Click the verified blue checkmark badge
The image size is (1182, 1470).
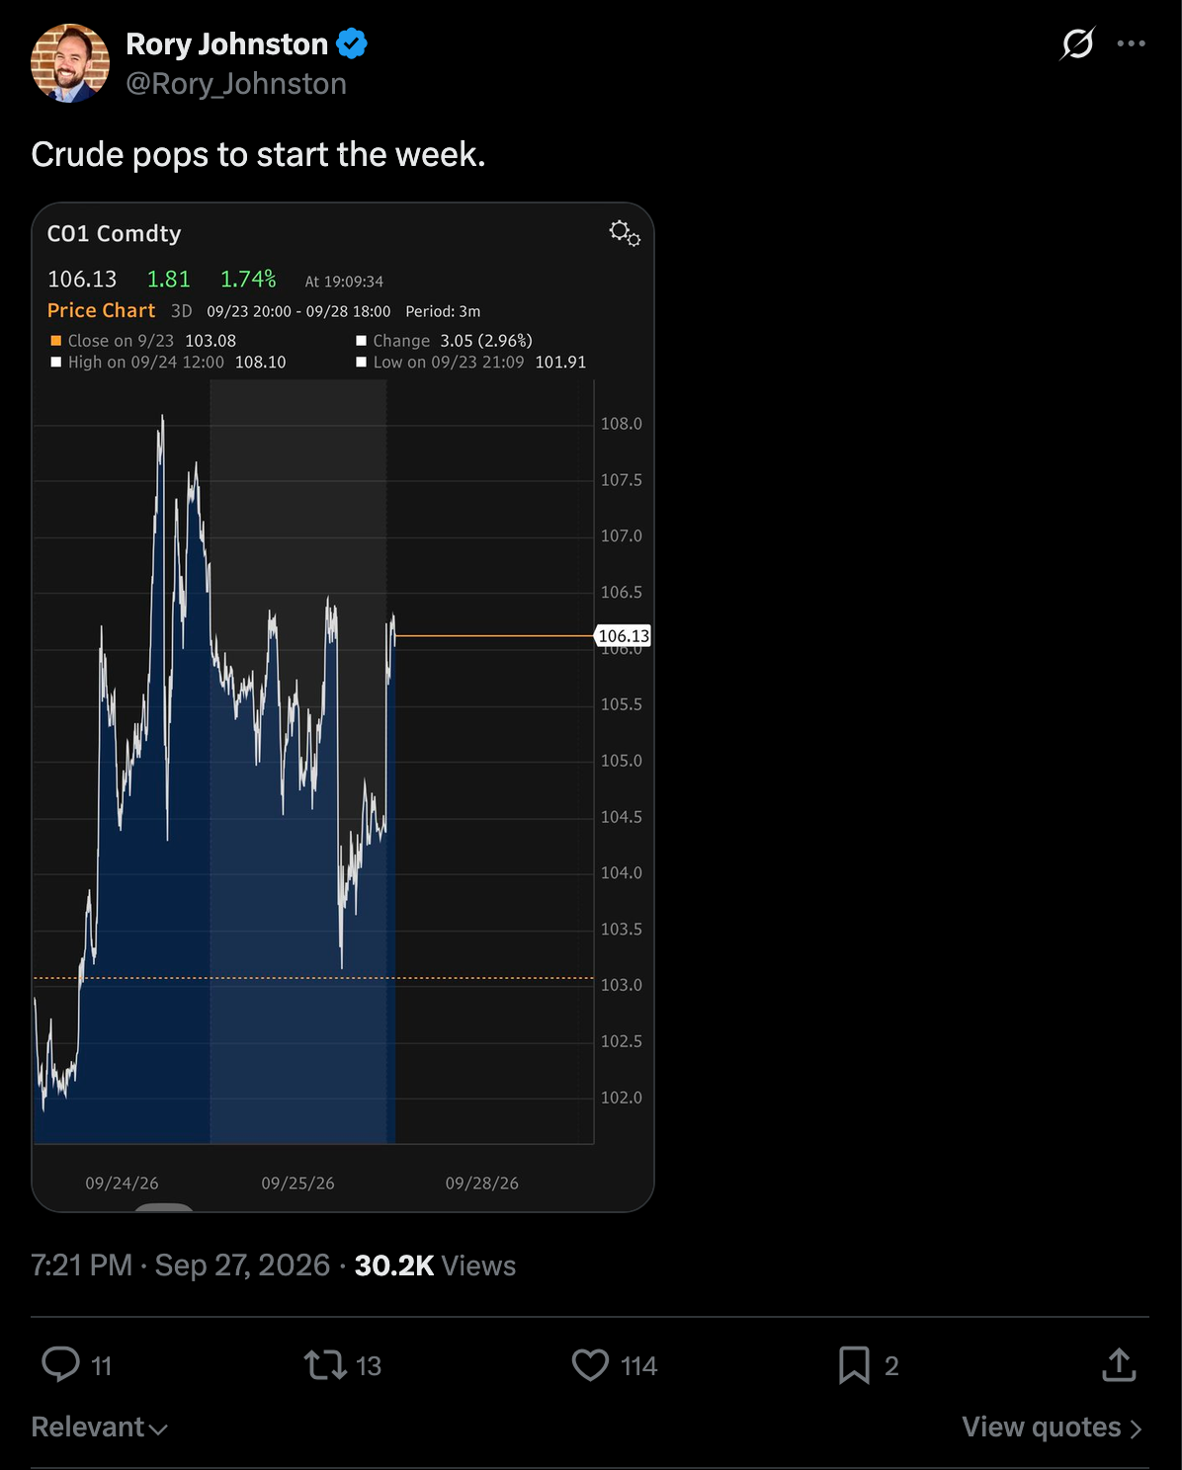pyautogui.click(x=352, y=43)
